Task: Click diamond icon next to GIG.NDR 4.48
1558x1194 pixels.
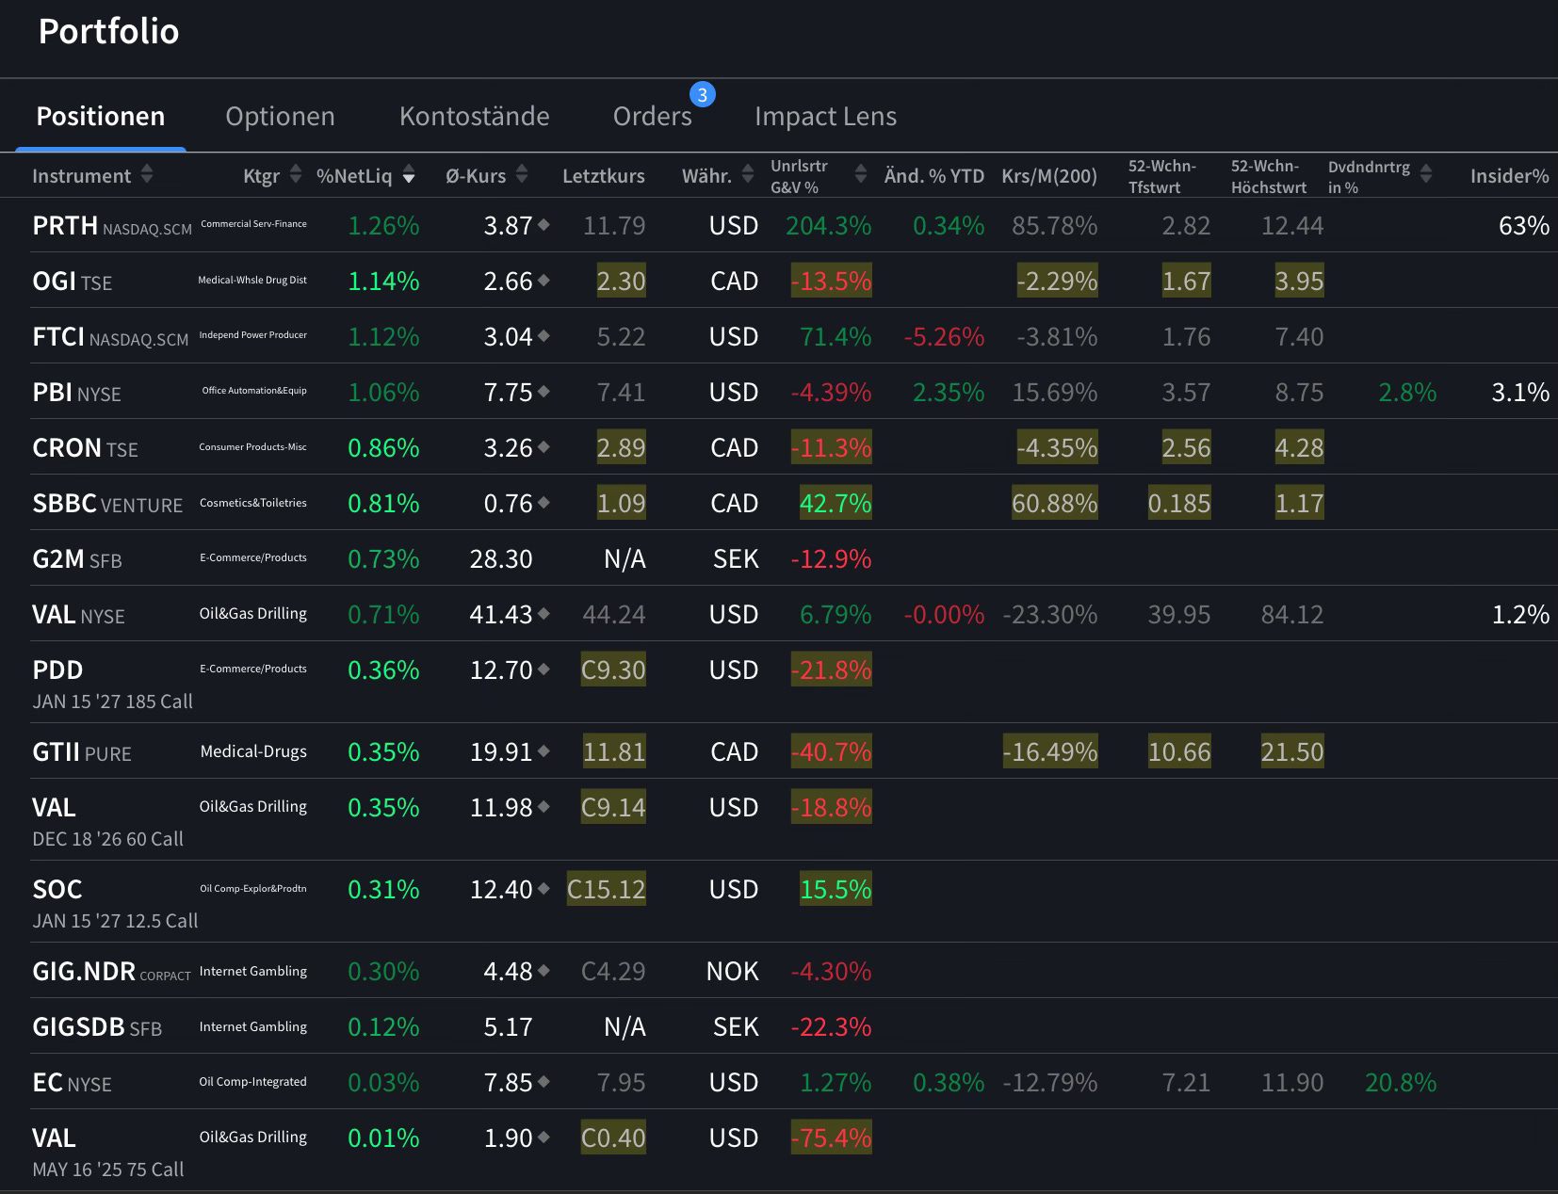Action: click(544, 971)
